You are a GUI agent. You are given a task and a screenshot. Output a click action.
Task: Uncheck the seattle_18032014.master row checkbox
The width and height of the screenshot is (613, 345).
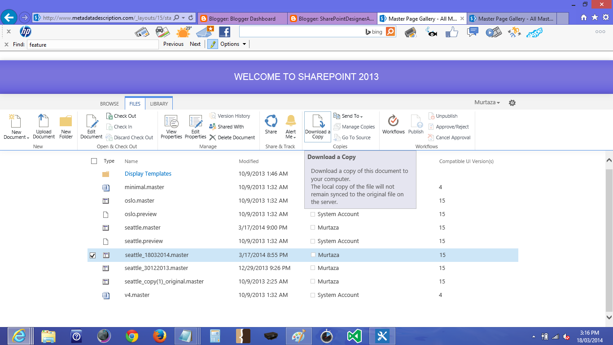[x=92, y=255]
